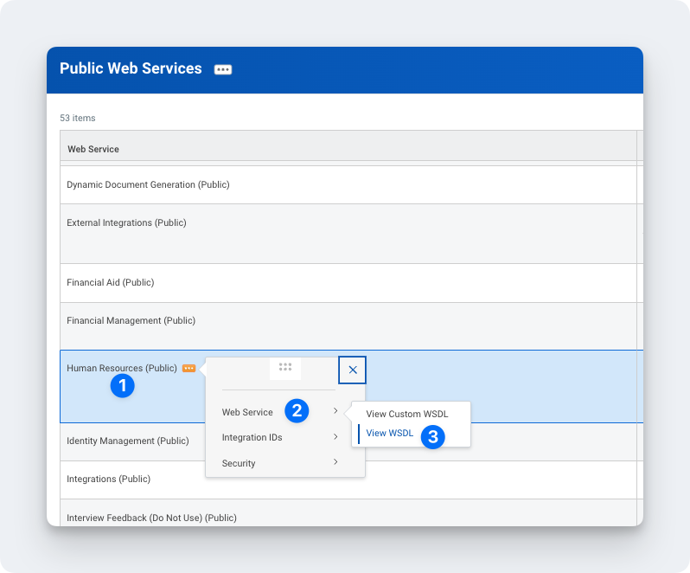Choose View Custom WSDL
The height and width of the screenshot is (573, 690).
tap(406, 415)
